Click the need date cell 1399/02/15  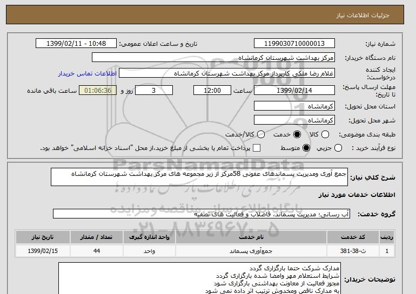pyautogui.click(x=43, y=251)
